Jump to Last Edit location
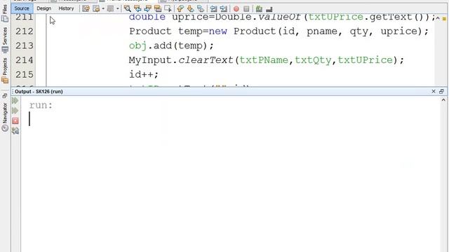The image size is (449, 252). click(86, 8)
